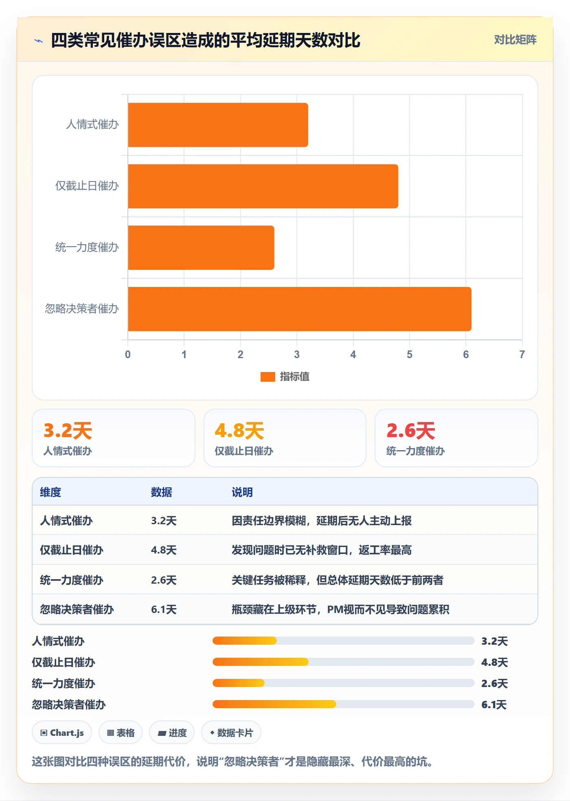Image resolution: width=570 pixels, height=801 pixels.
Task: Select the 仅截止日催办 table row name
Action: 72,550
